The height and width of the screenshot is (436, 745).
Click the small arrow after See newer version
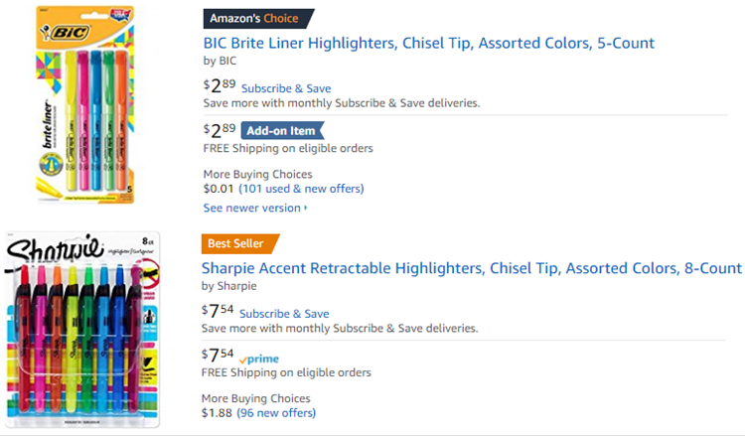[306, 208]
